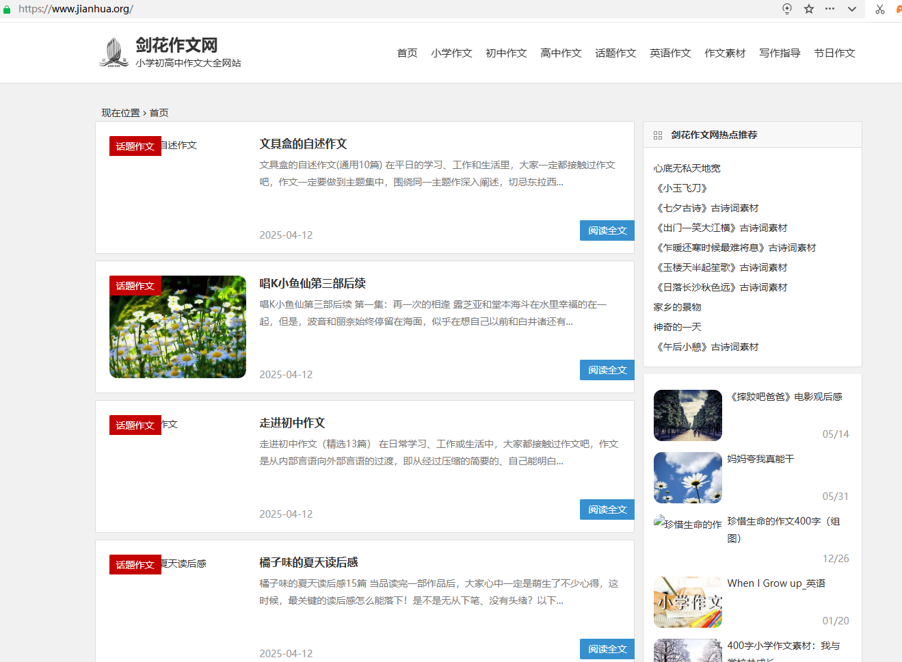Screen dimensions: 902x662
Task: Click the grid icon beside 剑花作文网热点推荐
Action: (x=658, y=135)
